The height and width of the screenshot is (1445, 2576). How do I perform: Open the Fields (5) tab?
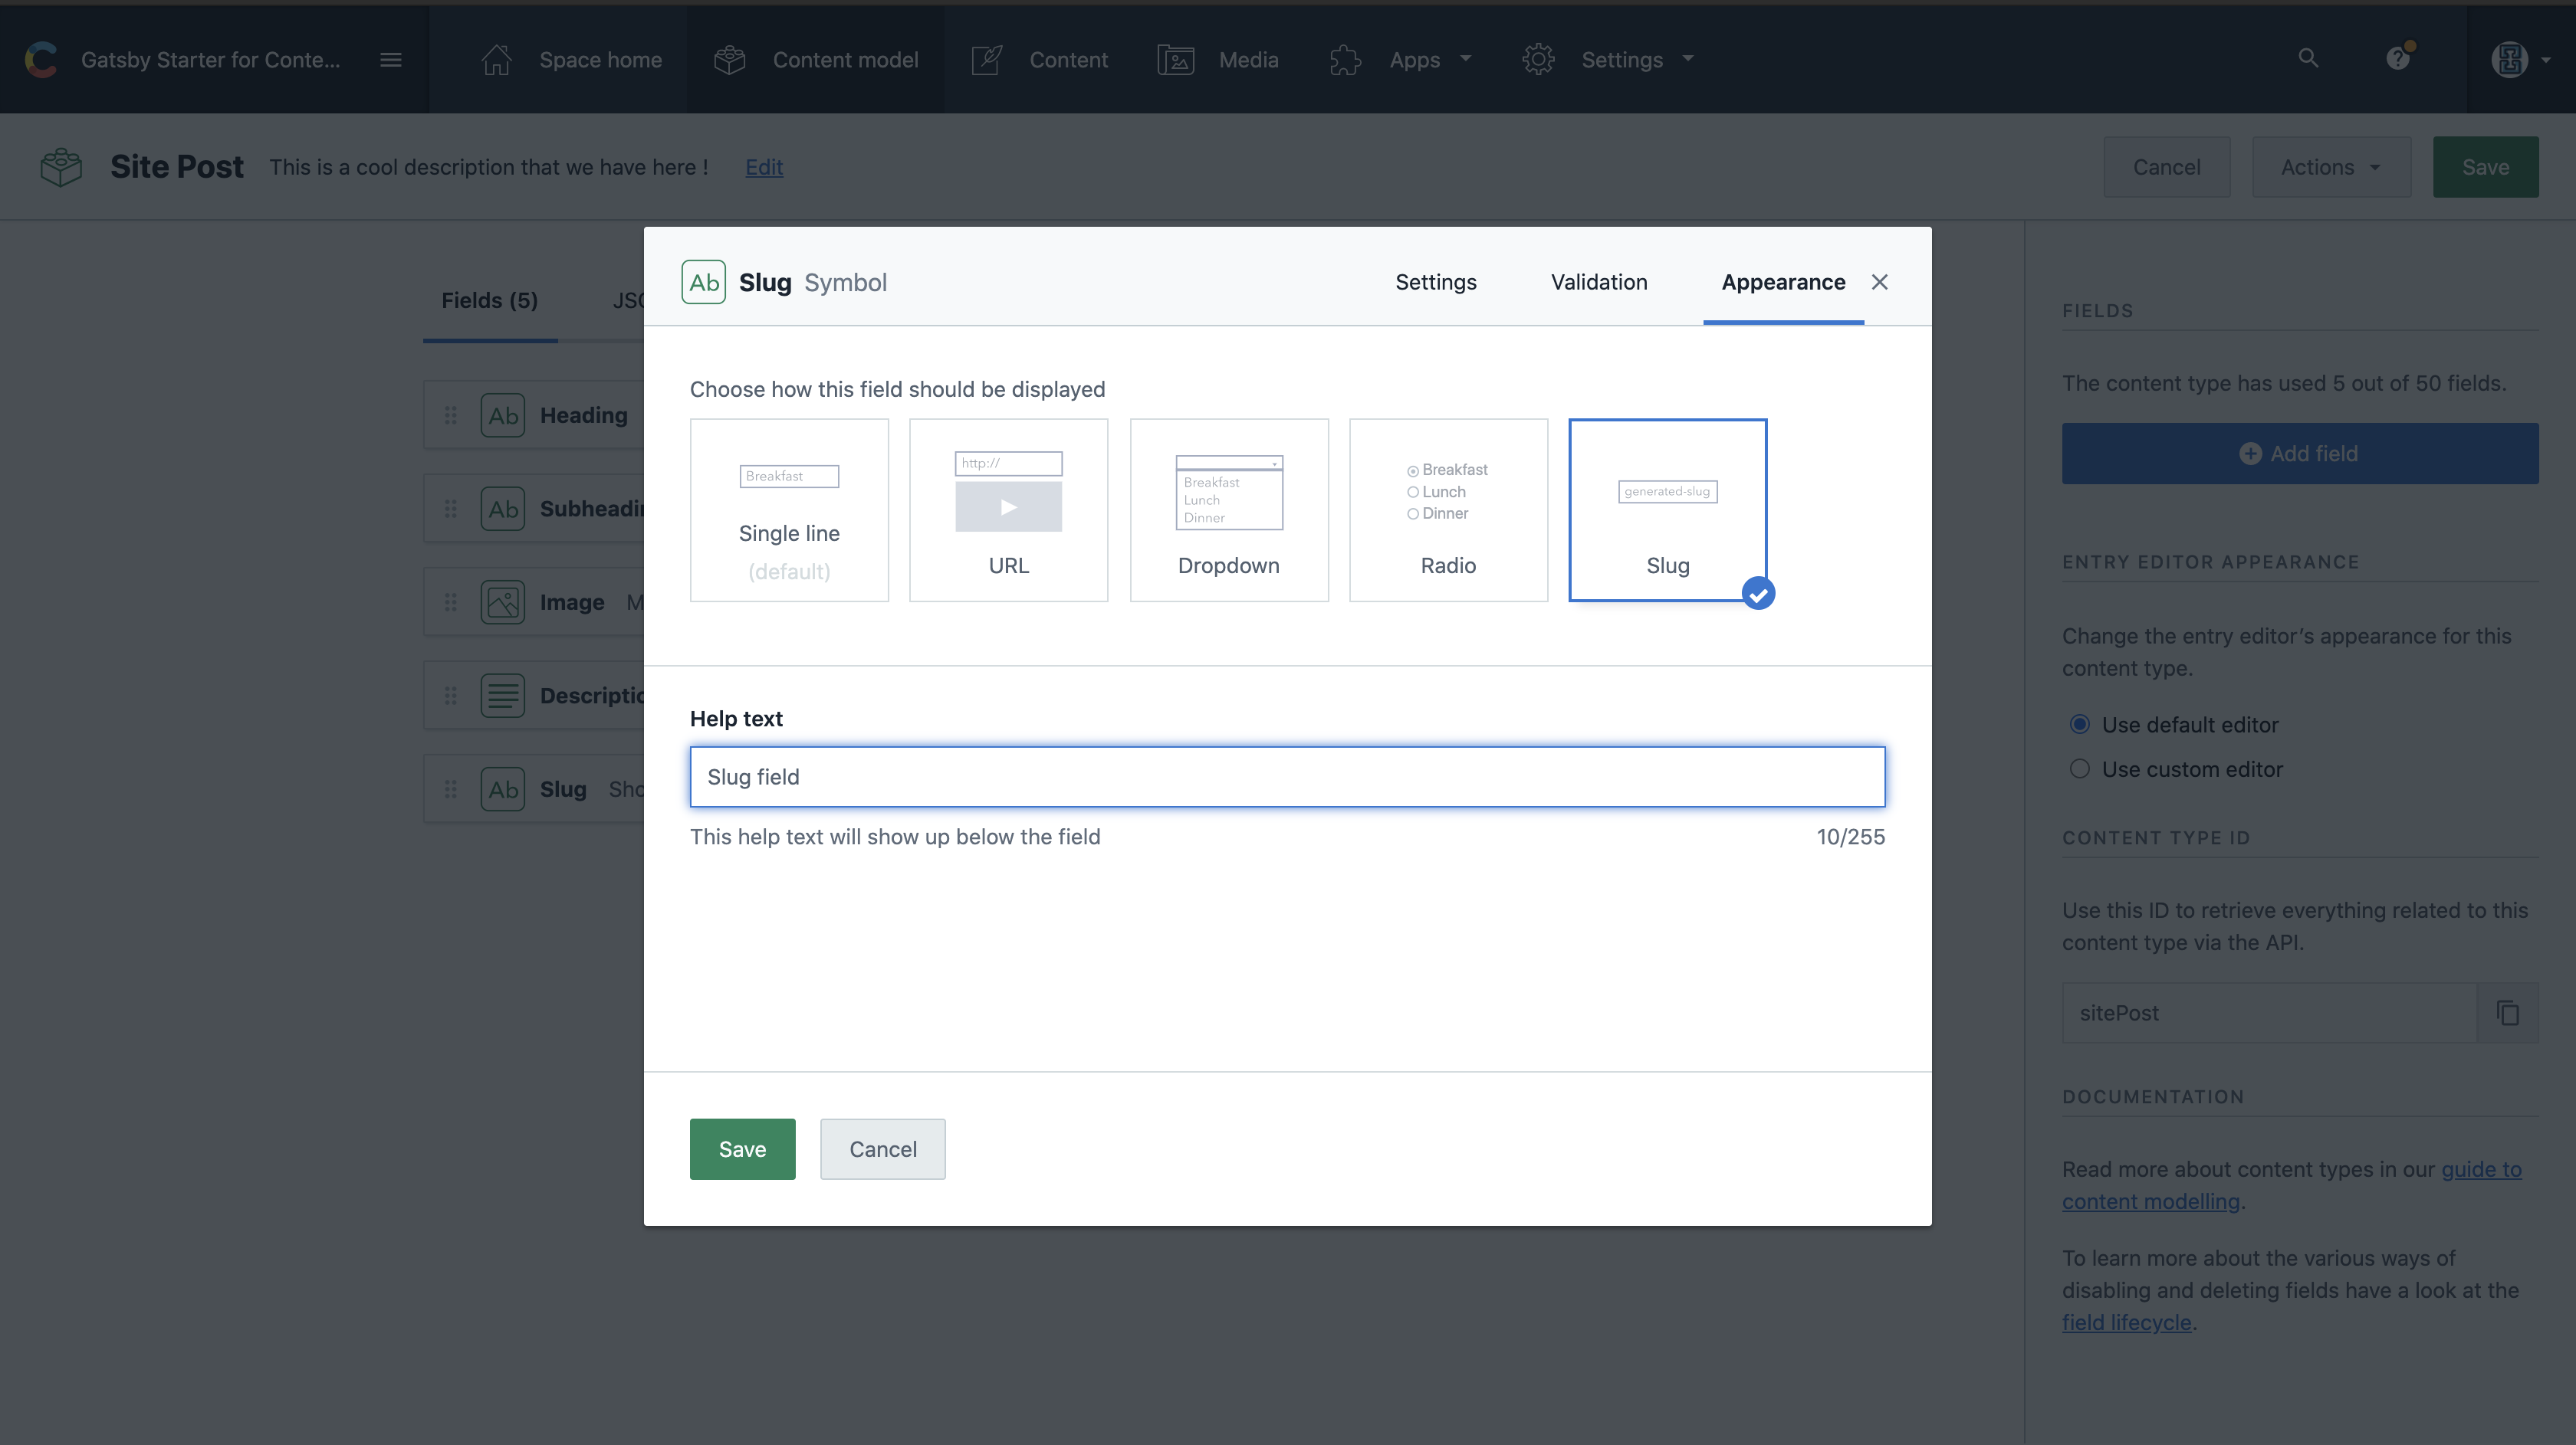coord(490,301)
